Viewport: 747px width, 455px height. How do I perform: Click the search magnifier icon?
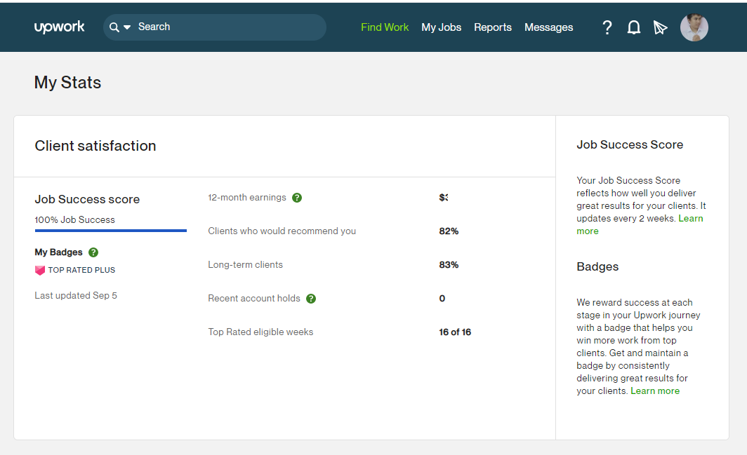114,27
